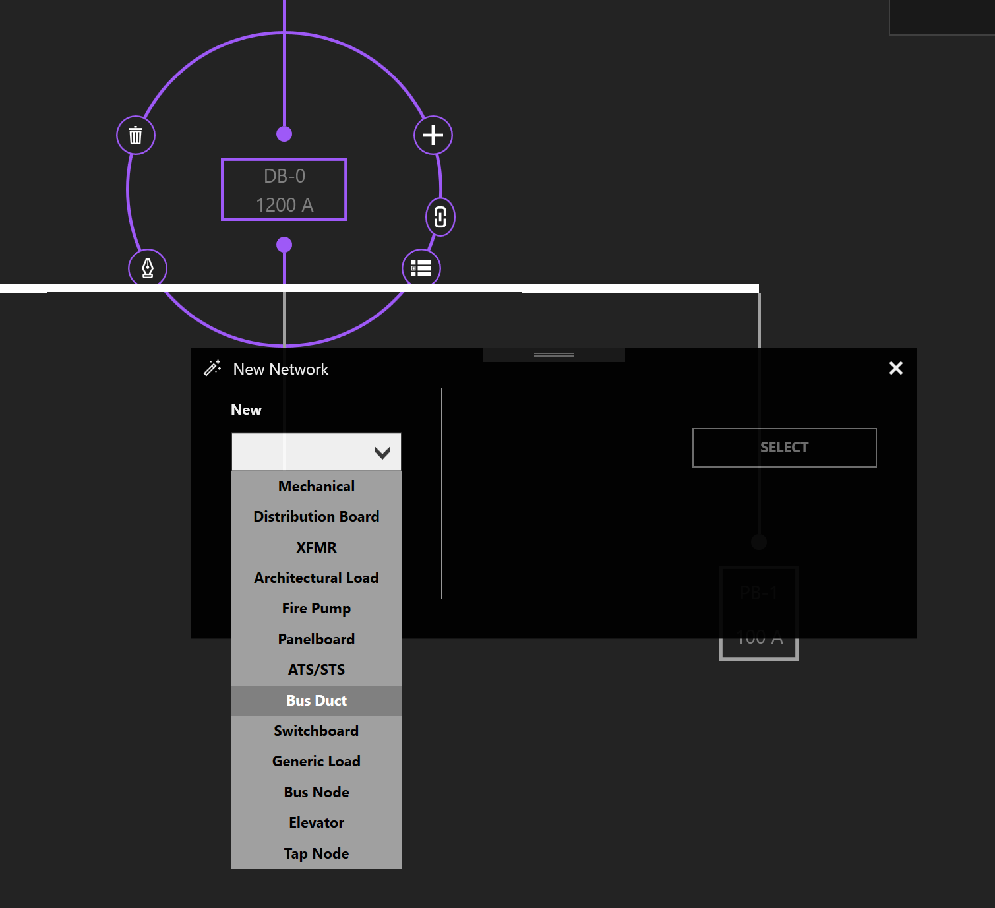
Task: Close the New Network dialog
Action: point(895,369)
